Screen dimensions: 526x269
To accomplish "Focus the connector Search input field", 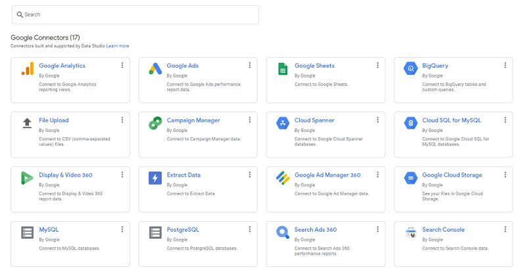I will point(135,14).
